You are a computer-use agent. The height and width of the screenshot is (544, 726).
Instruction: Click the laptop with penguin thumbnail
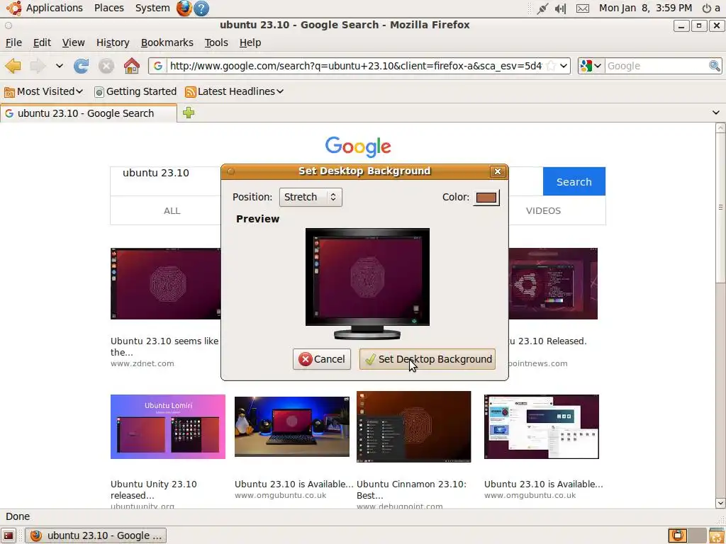pyautogui.click(x=291, y=426)
